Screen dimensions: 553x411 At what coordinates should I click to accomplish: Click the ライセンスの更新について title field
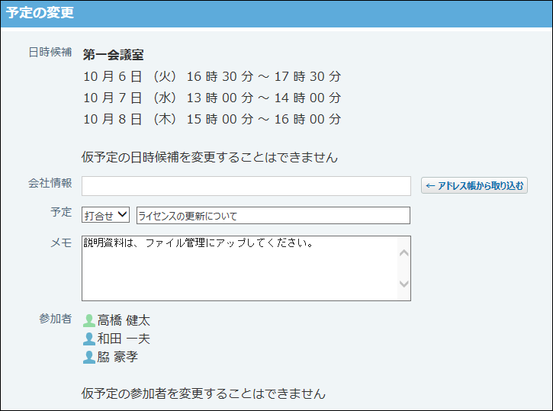click(x=273, y=215)
